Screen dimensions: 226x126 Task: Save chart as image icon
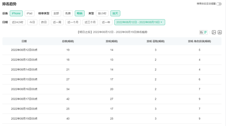pos(214,32)
